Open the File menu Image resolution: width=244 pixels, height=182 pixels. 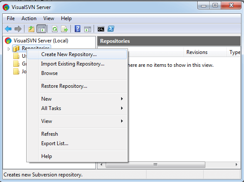(x=11, y=18)
